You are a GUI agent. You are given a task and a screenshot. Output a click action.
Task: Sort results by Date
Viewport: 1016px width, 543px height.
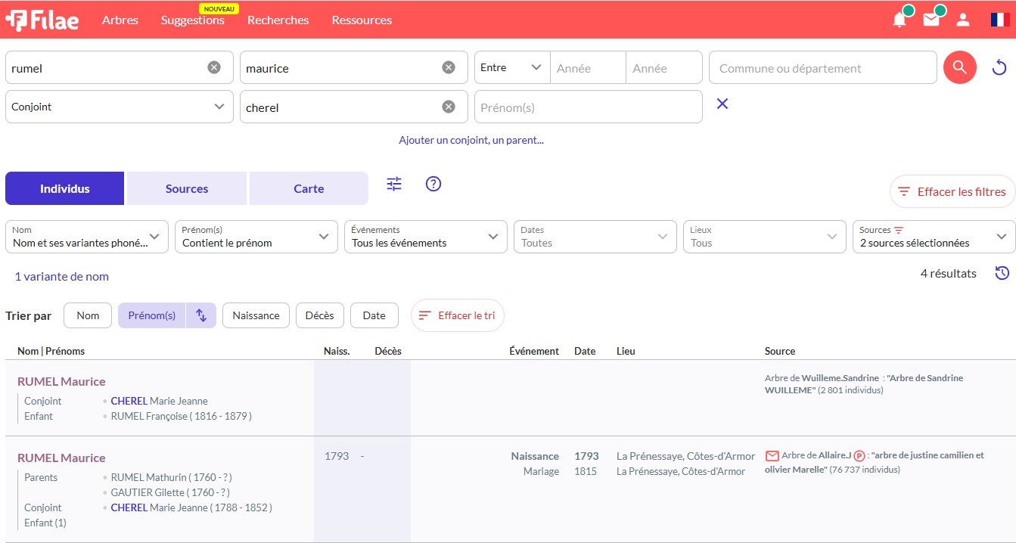coord(374,315)
